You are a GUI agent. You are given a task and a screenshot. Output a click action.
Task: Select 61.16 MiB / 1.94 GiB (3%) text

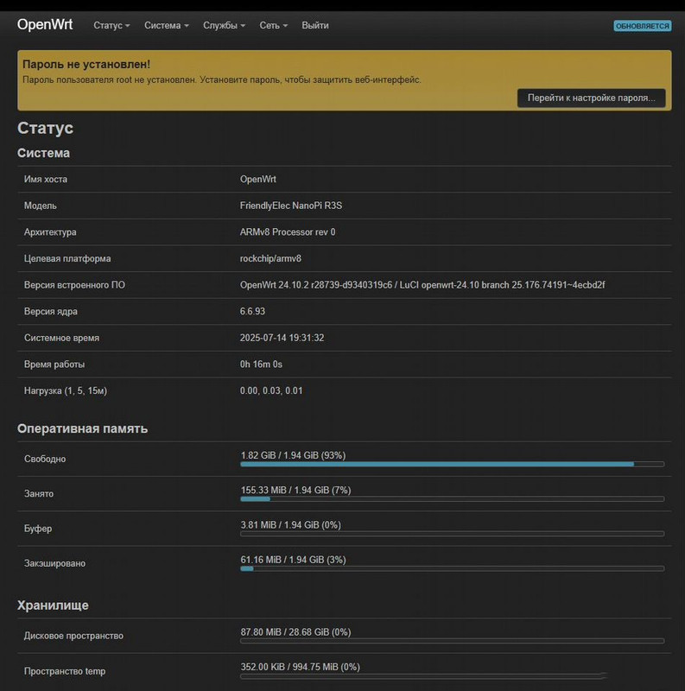click(293, 560)
